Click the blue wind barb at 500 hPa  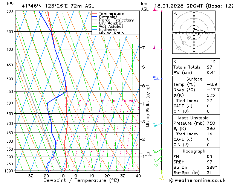click(x=157, y=78)
